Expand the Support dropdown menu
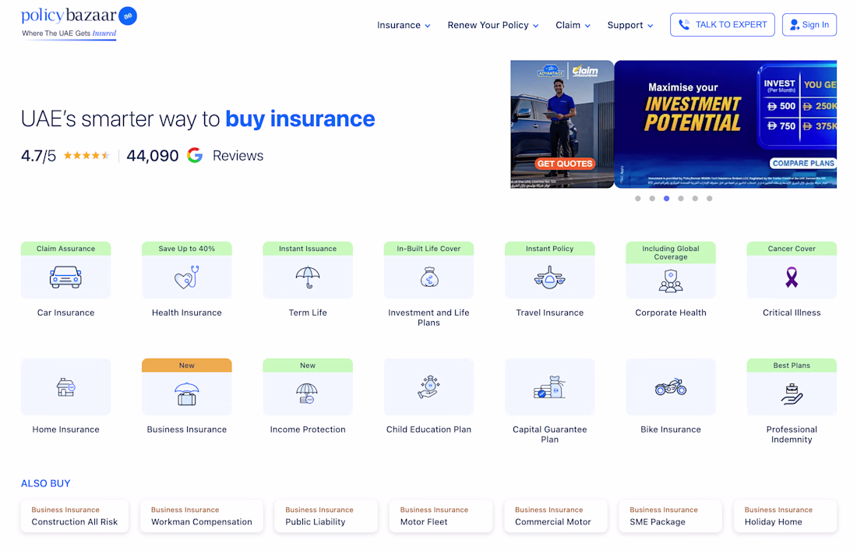Screen dimensions: 857x551 [x=630, y=25]
